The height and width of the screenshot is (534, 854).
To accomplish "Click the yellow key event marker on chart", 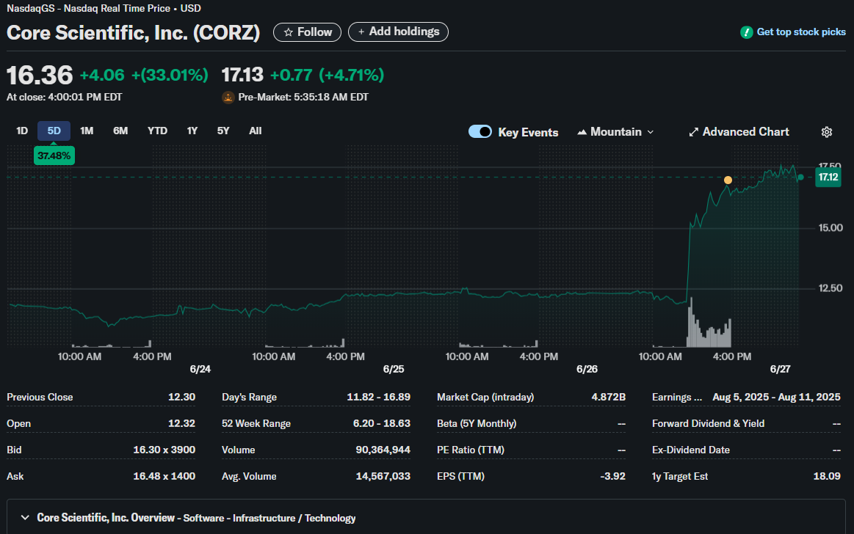I will (728, 180).
